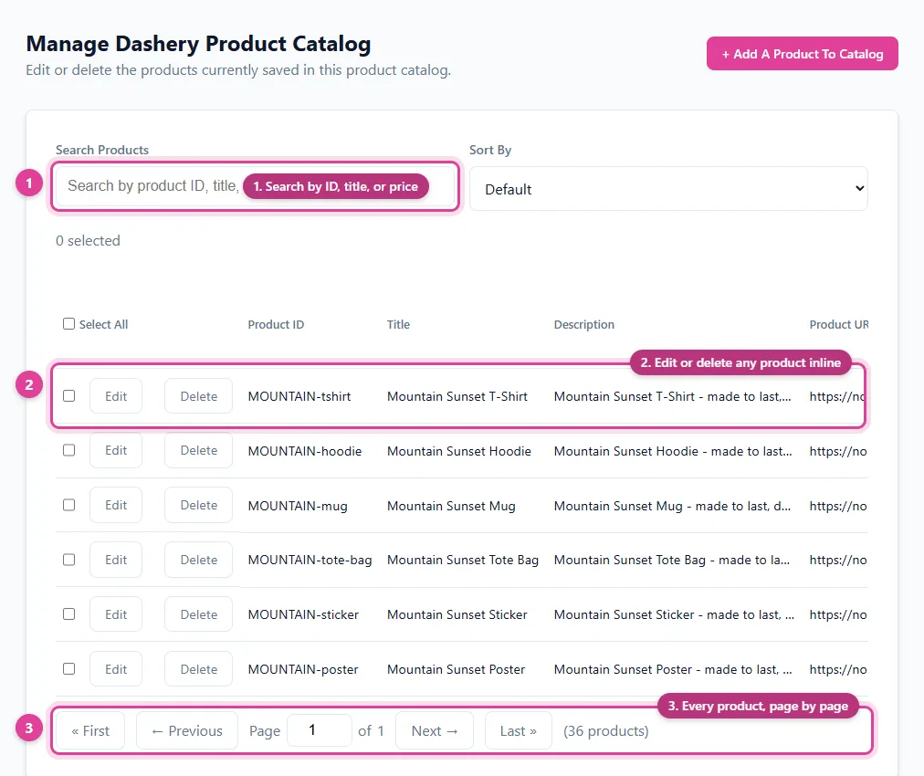The width and height of the screenshot is (924, 776).
Task: Click the MOUNTAIN-sticker product ID cell
Action: coord(303,615)
